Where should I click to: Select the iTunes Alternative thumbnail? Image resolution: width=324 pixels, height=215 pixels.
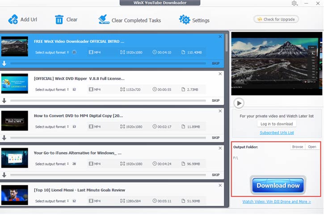(15, 157)
